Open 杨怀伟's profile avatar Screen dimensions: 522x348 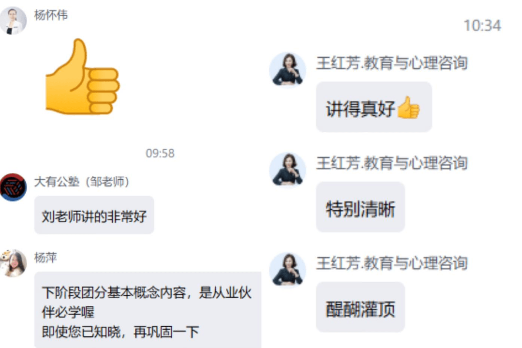13,20
